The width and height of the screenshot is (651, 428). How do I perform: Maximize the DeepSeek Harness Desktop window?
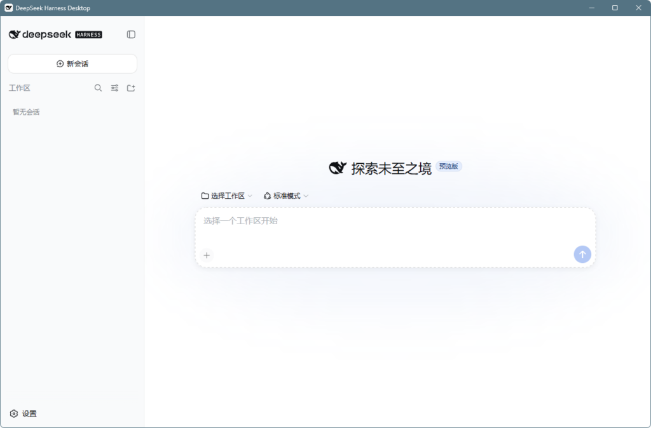tap(615, 8)
